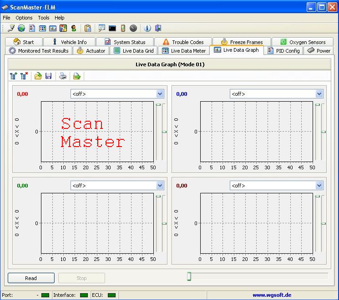Image resolution: width=339 pixels, height=300 pixels.
Task: Click the connect cable icon in main toolbar
Action: tap(11, 28)
